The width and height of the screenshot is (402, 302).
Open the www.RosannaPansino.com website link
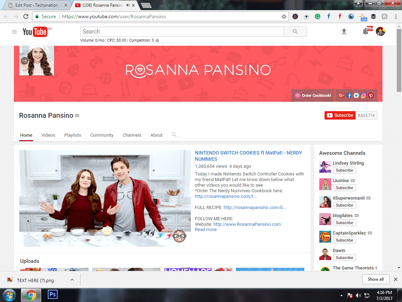[x=247, y=224]
